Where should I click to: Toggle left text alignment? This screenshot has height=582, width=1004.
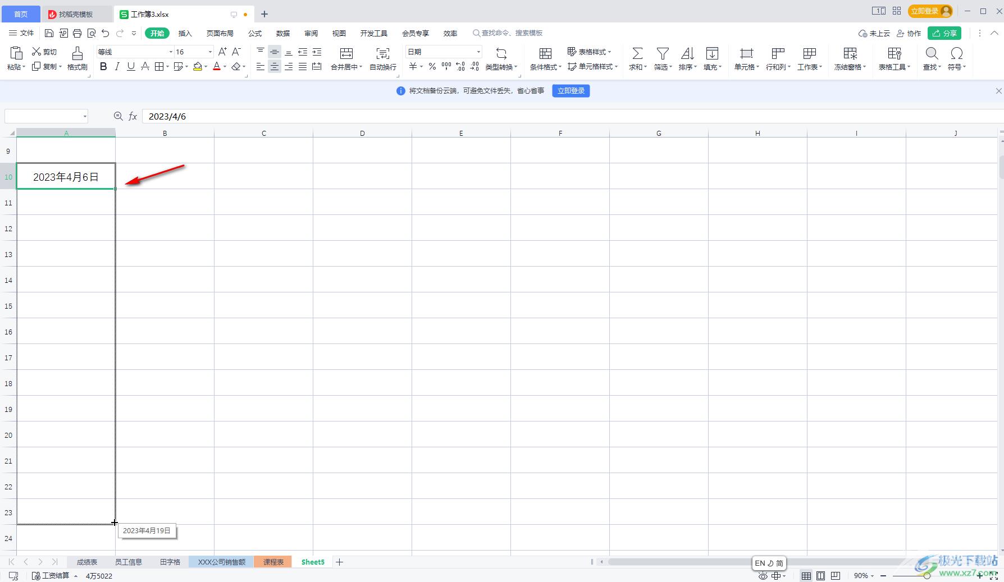click(261, 66)
